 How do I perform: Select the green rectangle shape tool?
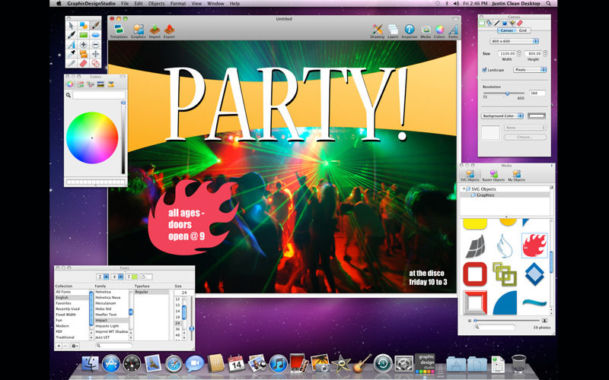83,35
